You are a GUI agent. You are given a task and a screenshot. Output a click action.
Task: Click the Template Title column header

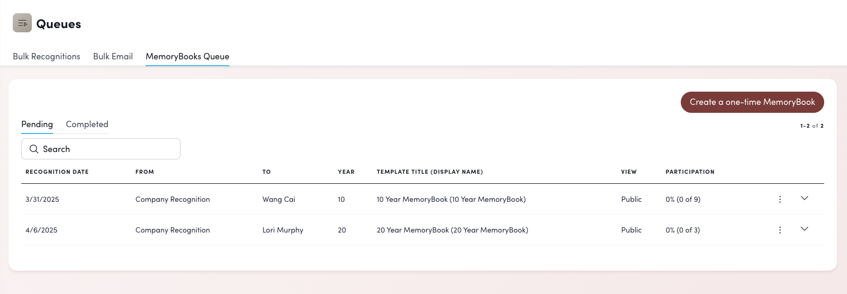point(430,172)
